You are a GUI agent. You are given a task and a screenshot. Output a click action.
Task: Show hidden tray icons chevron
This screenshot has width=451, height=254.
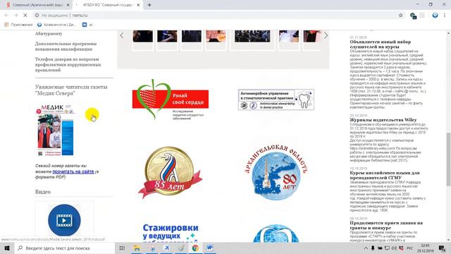pyautogui.click(x=366, y=248)
